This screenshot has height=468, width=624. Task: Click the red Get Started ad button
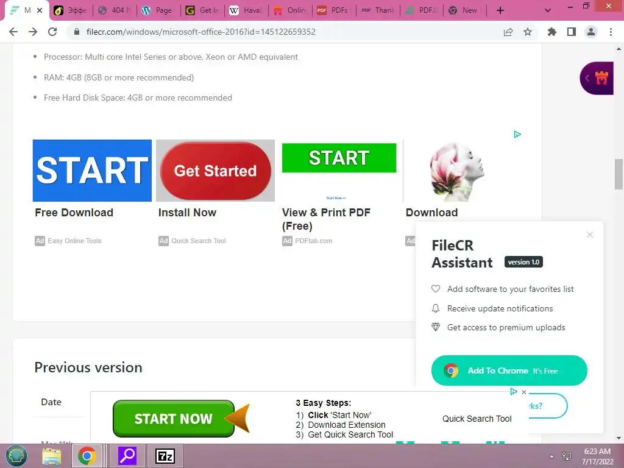215,171
